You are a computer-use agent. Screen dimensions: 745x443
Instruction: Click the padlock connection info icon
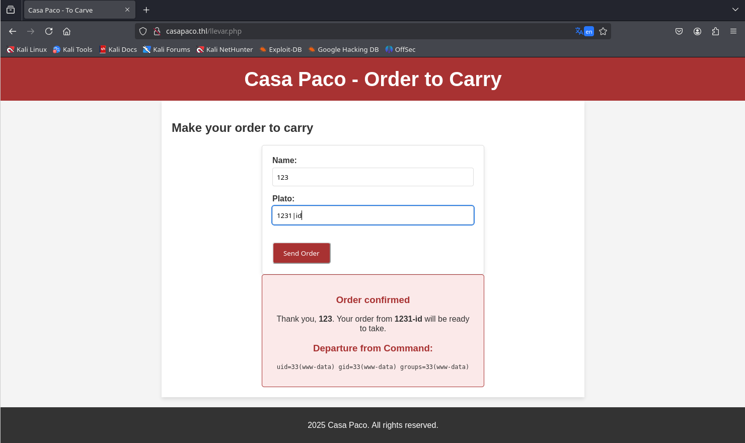[157, 31]
